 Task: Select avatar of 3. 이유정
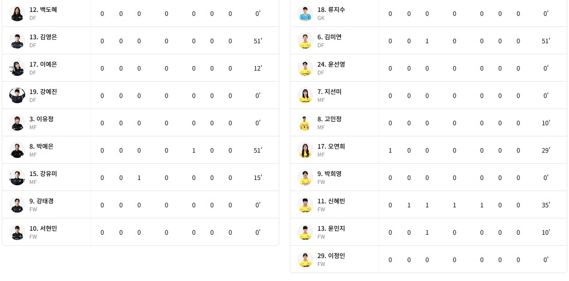(x=17, y=123)
